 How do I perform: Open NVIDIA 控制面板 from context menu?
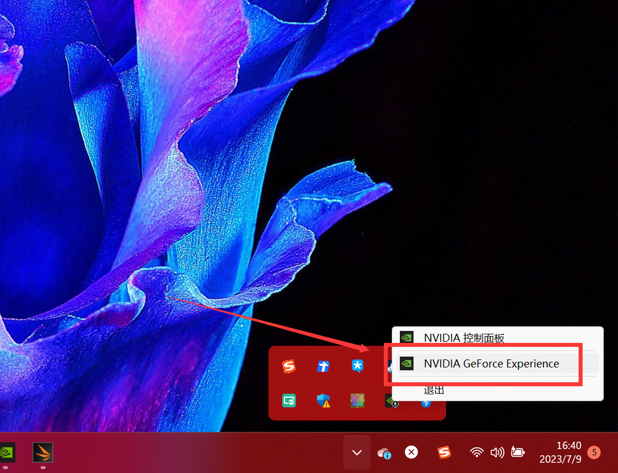coord(464,338)
